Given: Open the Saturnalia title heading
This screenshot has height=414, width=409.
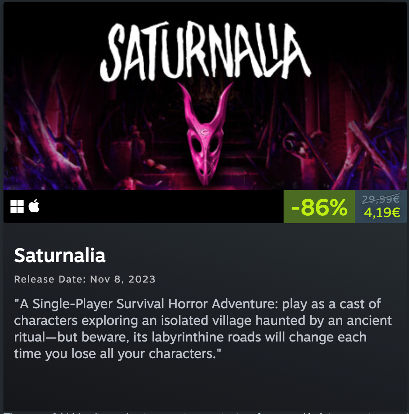Looking at the screenshot, I should point(60,255).
